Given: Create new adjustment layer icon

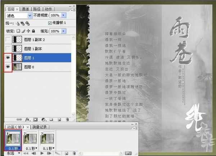Looking at the screenshot, I should 43,119.
